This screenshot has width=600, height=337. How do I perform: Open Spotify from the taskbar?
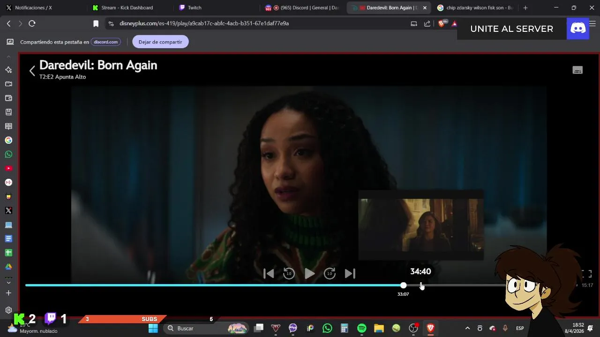(361, 328)
